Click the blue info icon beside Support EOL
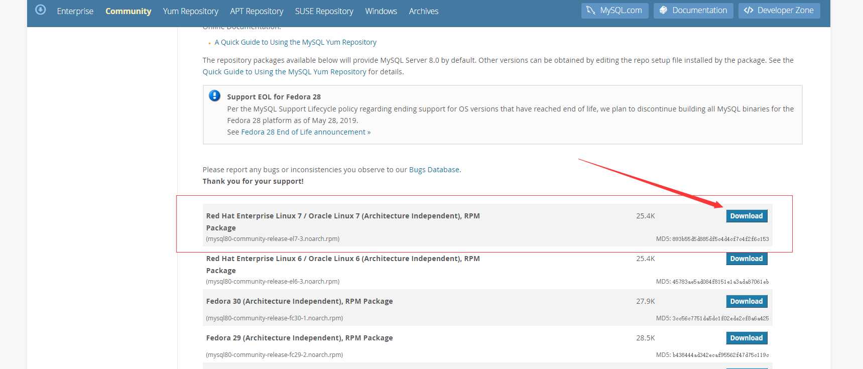This screenshot has height=369, width=863. (x=214, y=95)
